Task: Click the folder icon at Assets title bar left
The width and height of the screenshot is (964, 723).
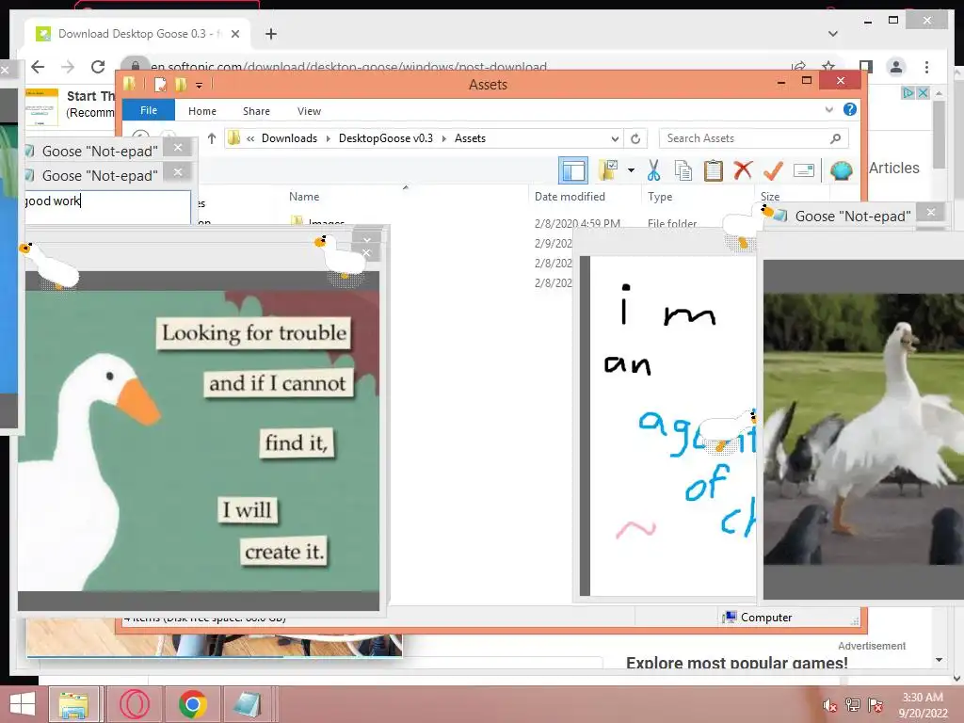Action: [129, 84]
